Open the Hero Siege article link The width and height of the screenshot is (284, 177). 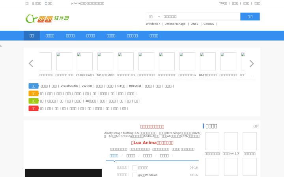(x=180, y=133)
